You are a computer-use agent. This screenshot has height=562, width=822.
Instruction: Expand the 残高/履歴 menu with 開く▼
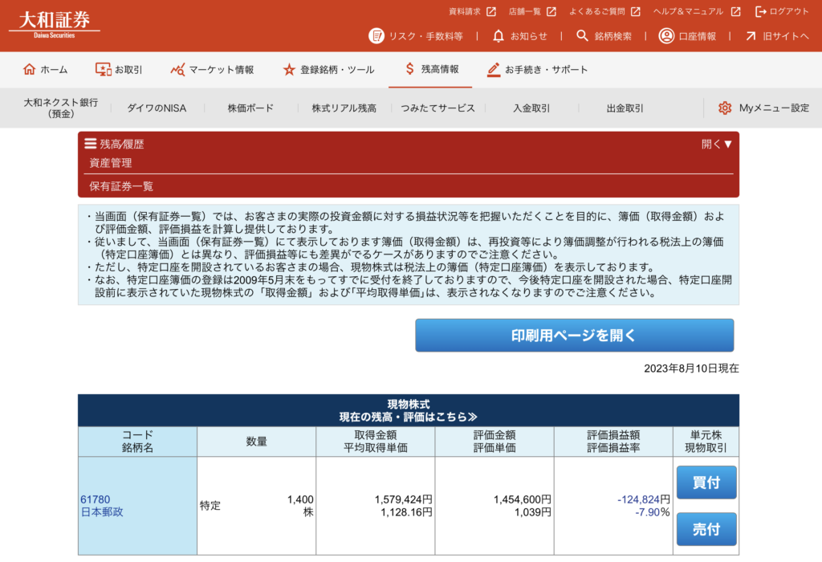[x=717, y=144]
